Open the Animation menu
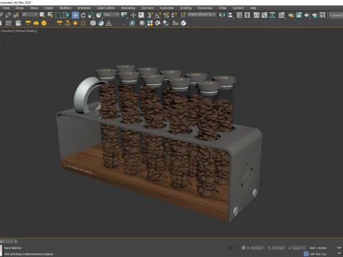This screenshot has height=257, width=343. pyautogui.click(x=84, y=8)
